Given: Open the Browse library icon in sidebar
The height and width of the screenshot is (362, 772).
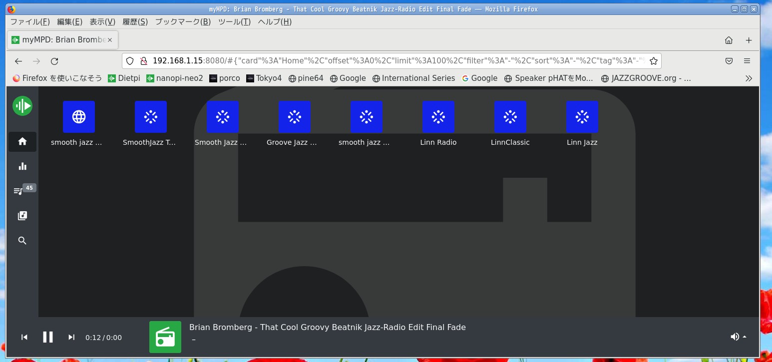Looking at the screenshot, I should coord(22,216).
